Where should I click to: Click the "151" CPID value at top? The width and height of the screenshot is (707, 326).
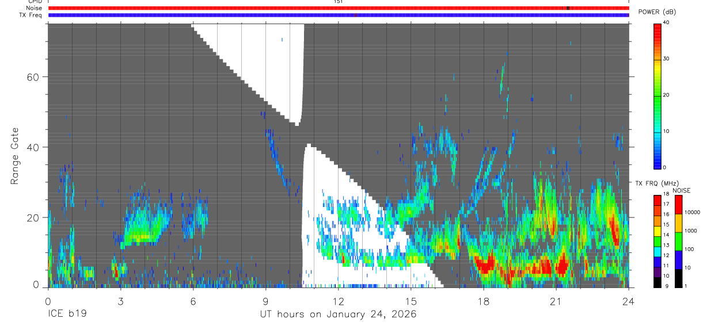pos(338,2)
